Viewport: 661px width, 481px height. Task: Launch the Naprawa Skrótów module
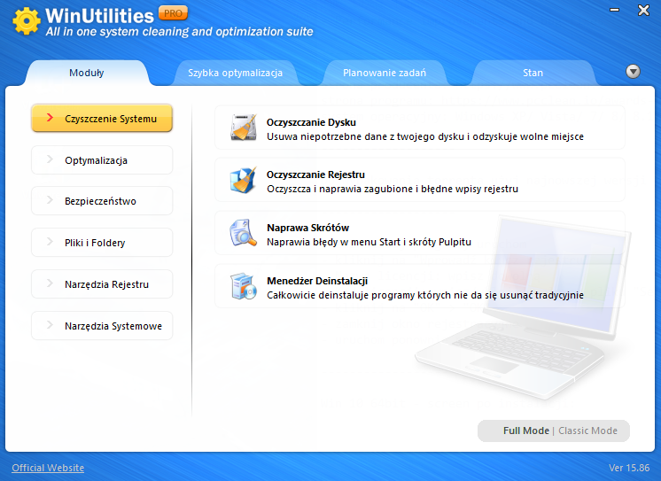(420, 233)
